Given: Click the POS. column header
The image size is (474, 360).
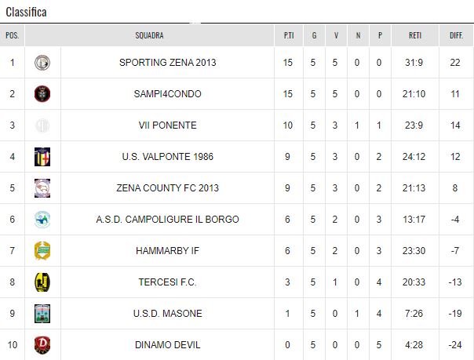Looking at the screenshot, I should (12, 35).
